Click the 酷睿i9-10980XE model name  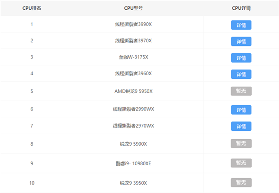pos(133,163)
